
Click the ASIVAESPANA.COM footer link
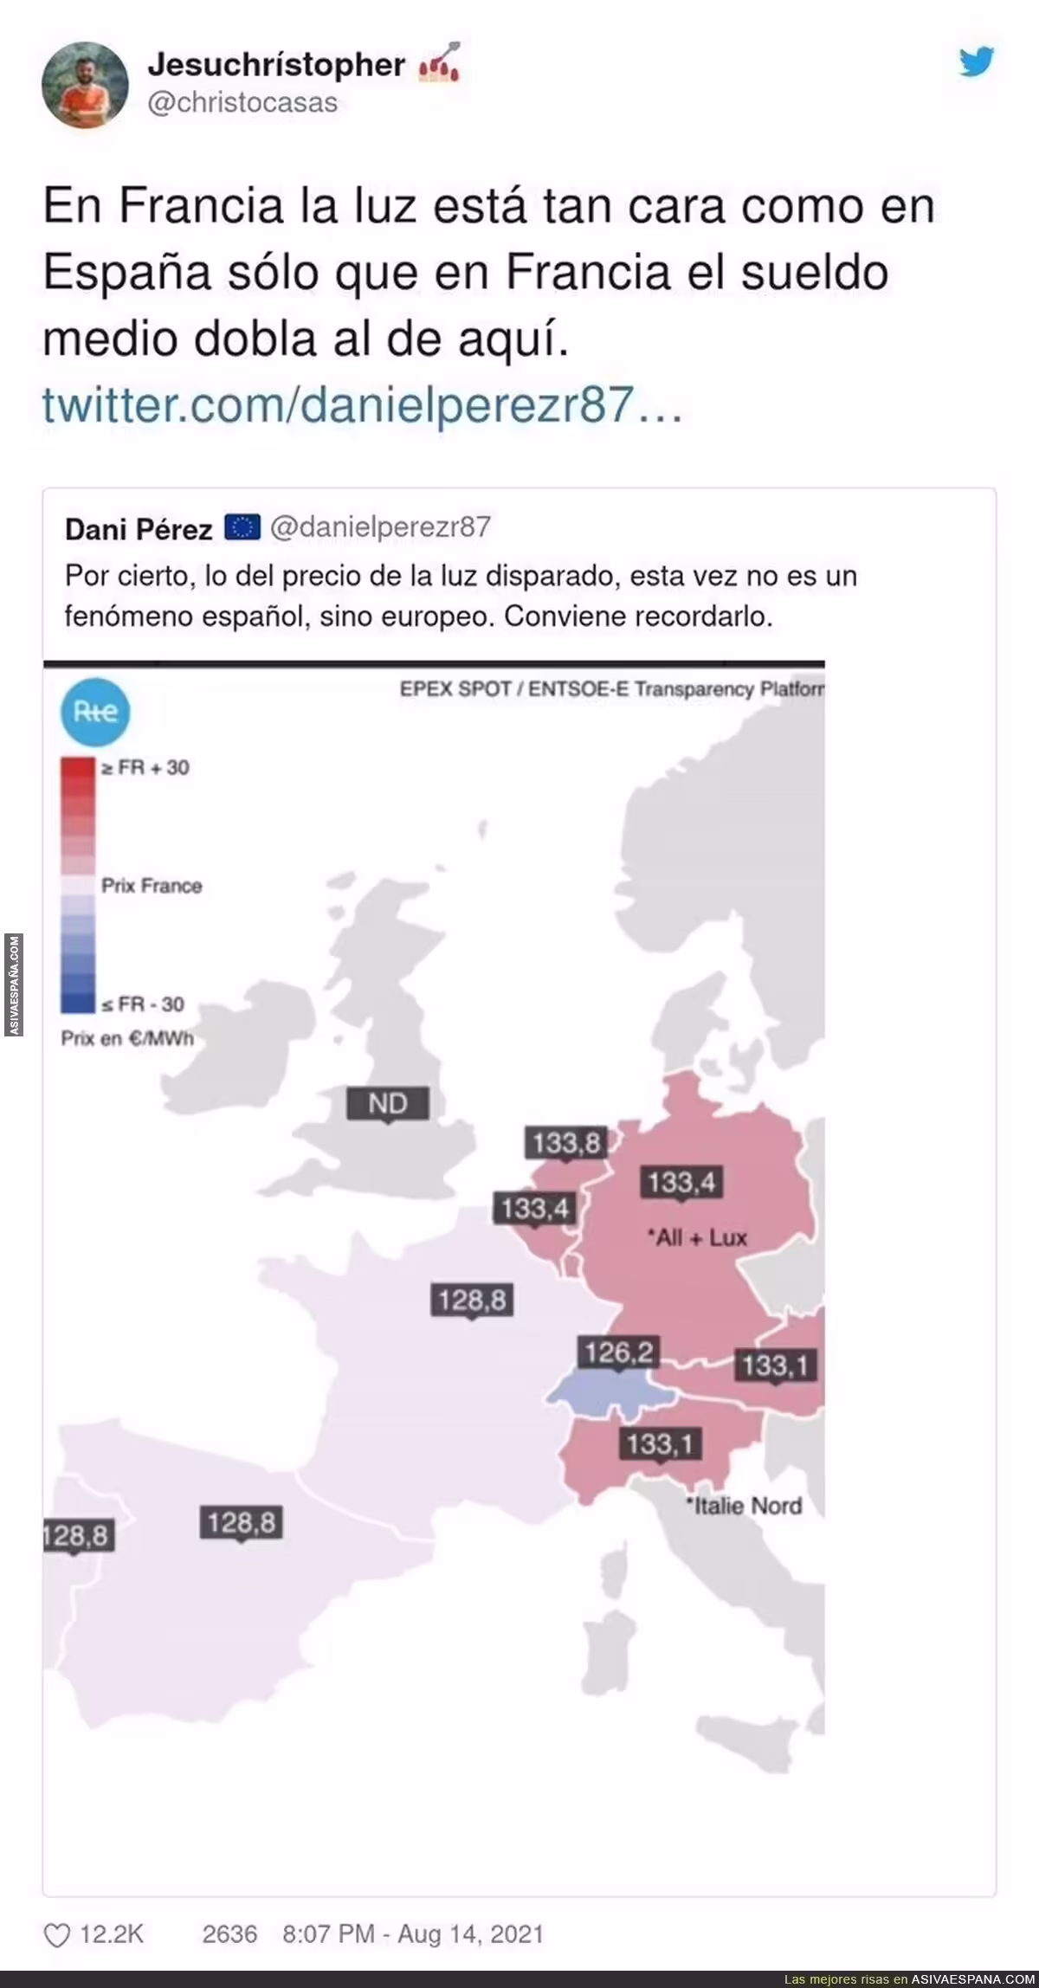(972, 1979)
